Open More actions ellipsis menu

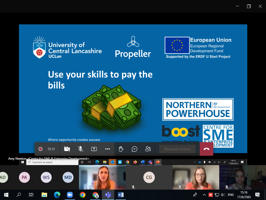coord(108,149)
